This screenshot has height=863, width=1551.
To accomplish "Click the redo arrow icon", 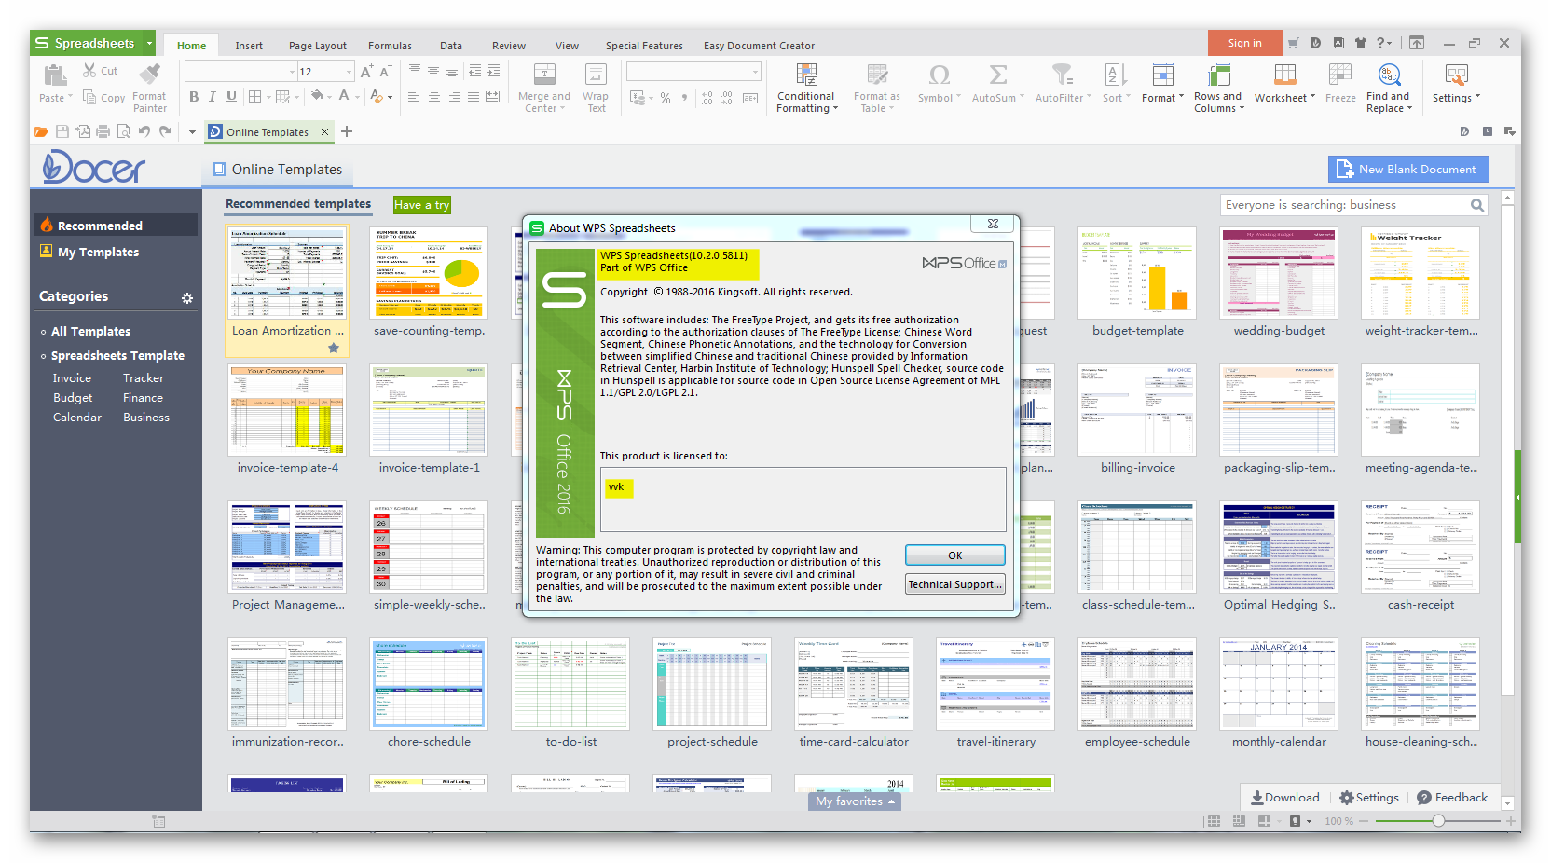I will (165, 131).
